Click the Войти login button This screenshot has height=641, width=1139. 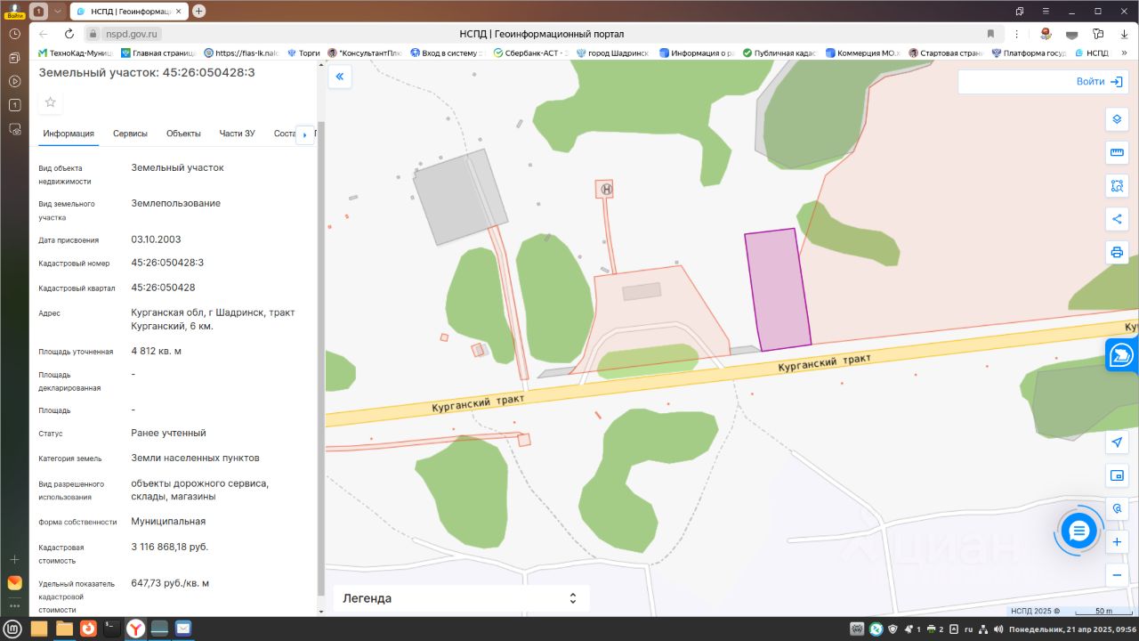(1100, 82)
